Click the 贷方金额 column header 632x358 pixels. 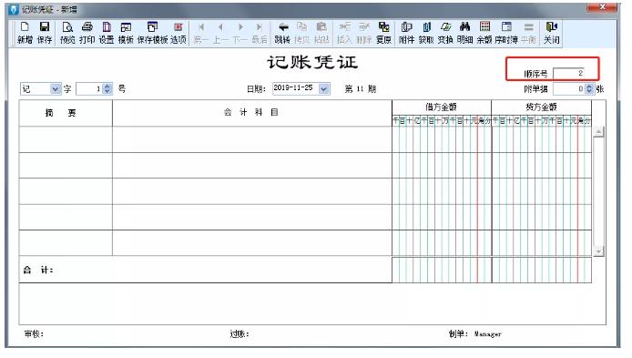click(541, 107)
